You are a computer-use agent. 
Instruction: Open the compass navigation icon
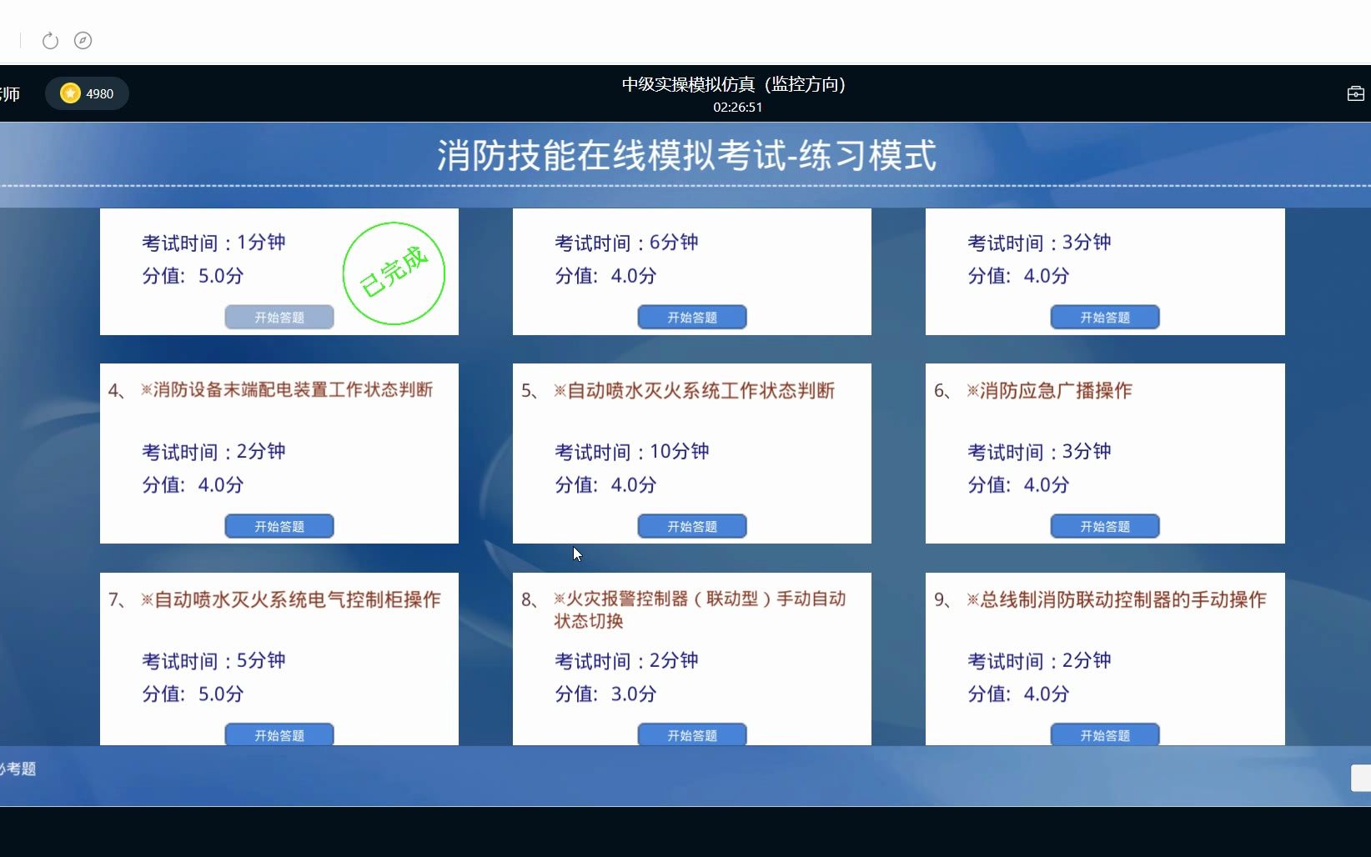coord(83,41)
